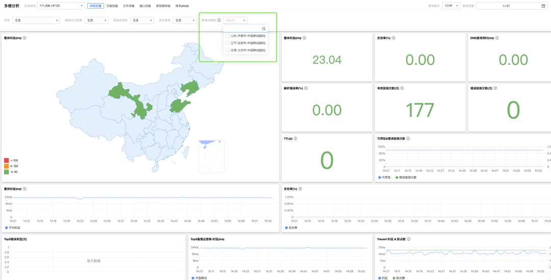Switch to 域名whois tab
This screenshot has height=280, width=551.
click(182, 6)
